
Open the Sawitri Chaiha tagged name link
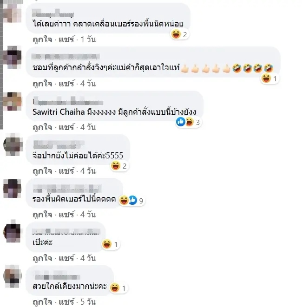coord(59,112)
